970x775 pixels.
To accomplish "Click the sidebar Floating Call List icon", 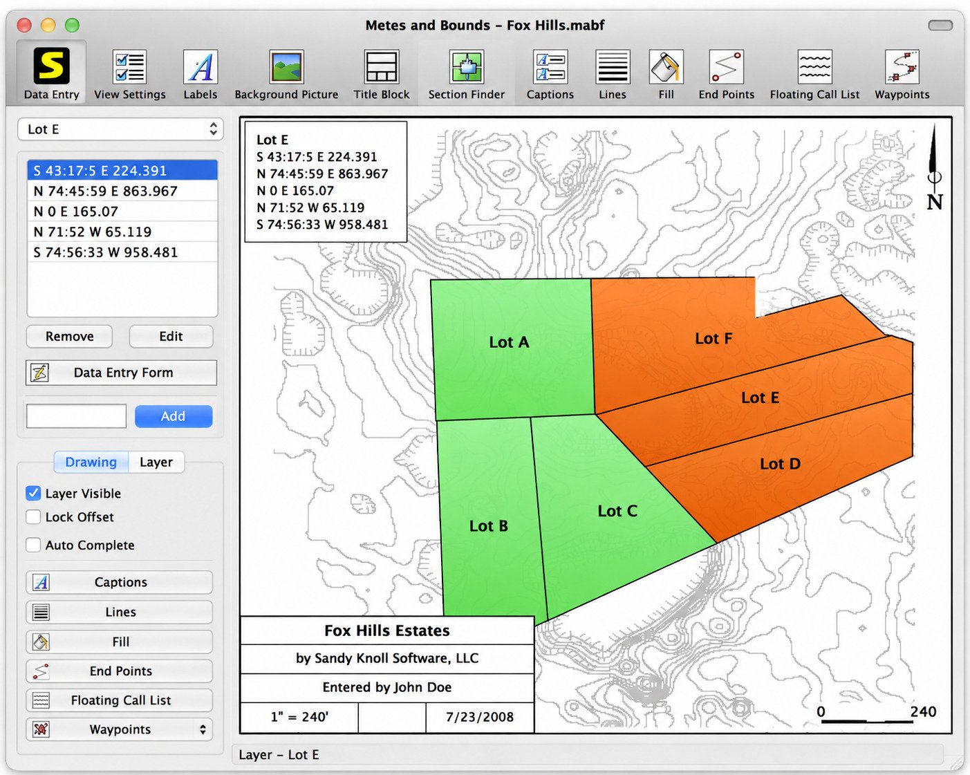I will point(41,700).
